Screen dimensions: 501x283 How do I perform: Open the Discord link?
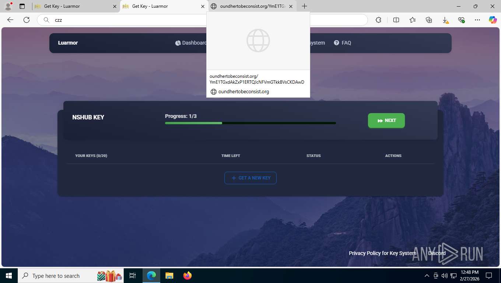tap(437, 253)
